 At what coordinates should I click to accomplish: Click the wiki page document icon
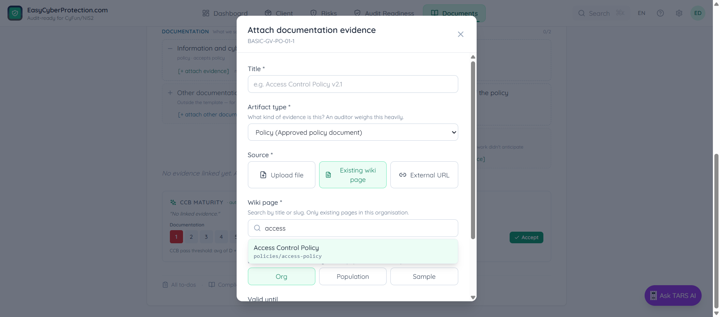[x=328, y=175]
